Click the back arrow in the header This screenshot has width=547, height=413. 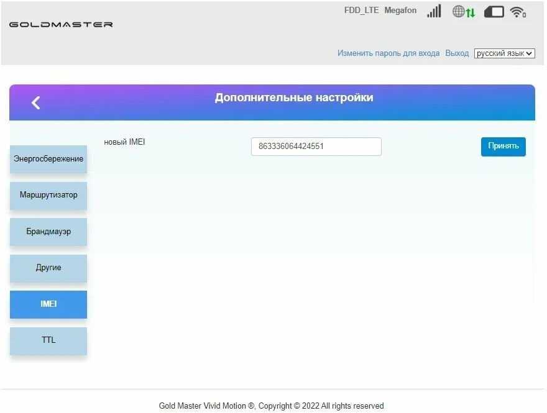[36, 103]
